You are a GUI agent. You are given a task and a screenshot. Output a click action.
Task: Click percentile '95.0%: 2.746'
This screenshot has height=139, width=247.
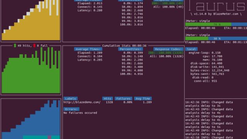pyautogui.click(x=132, y=14)
